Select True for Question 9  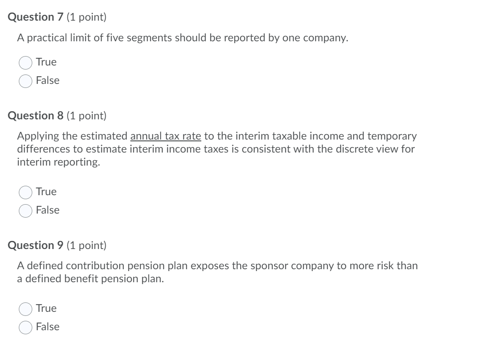point(26,308)
